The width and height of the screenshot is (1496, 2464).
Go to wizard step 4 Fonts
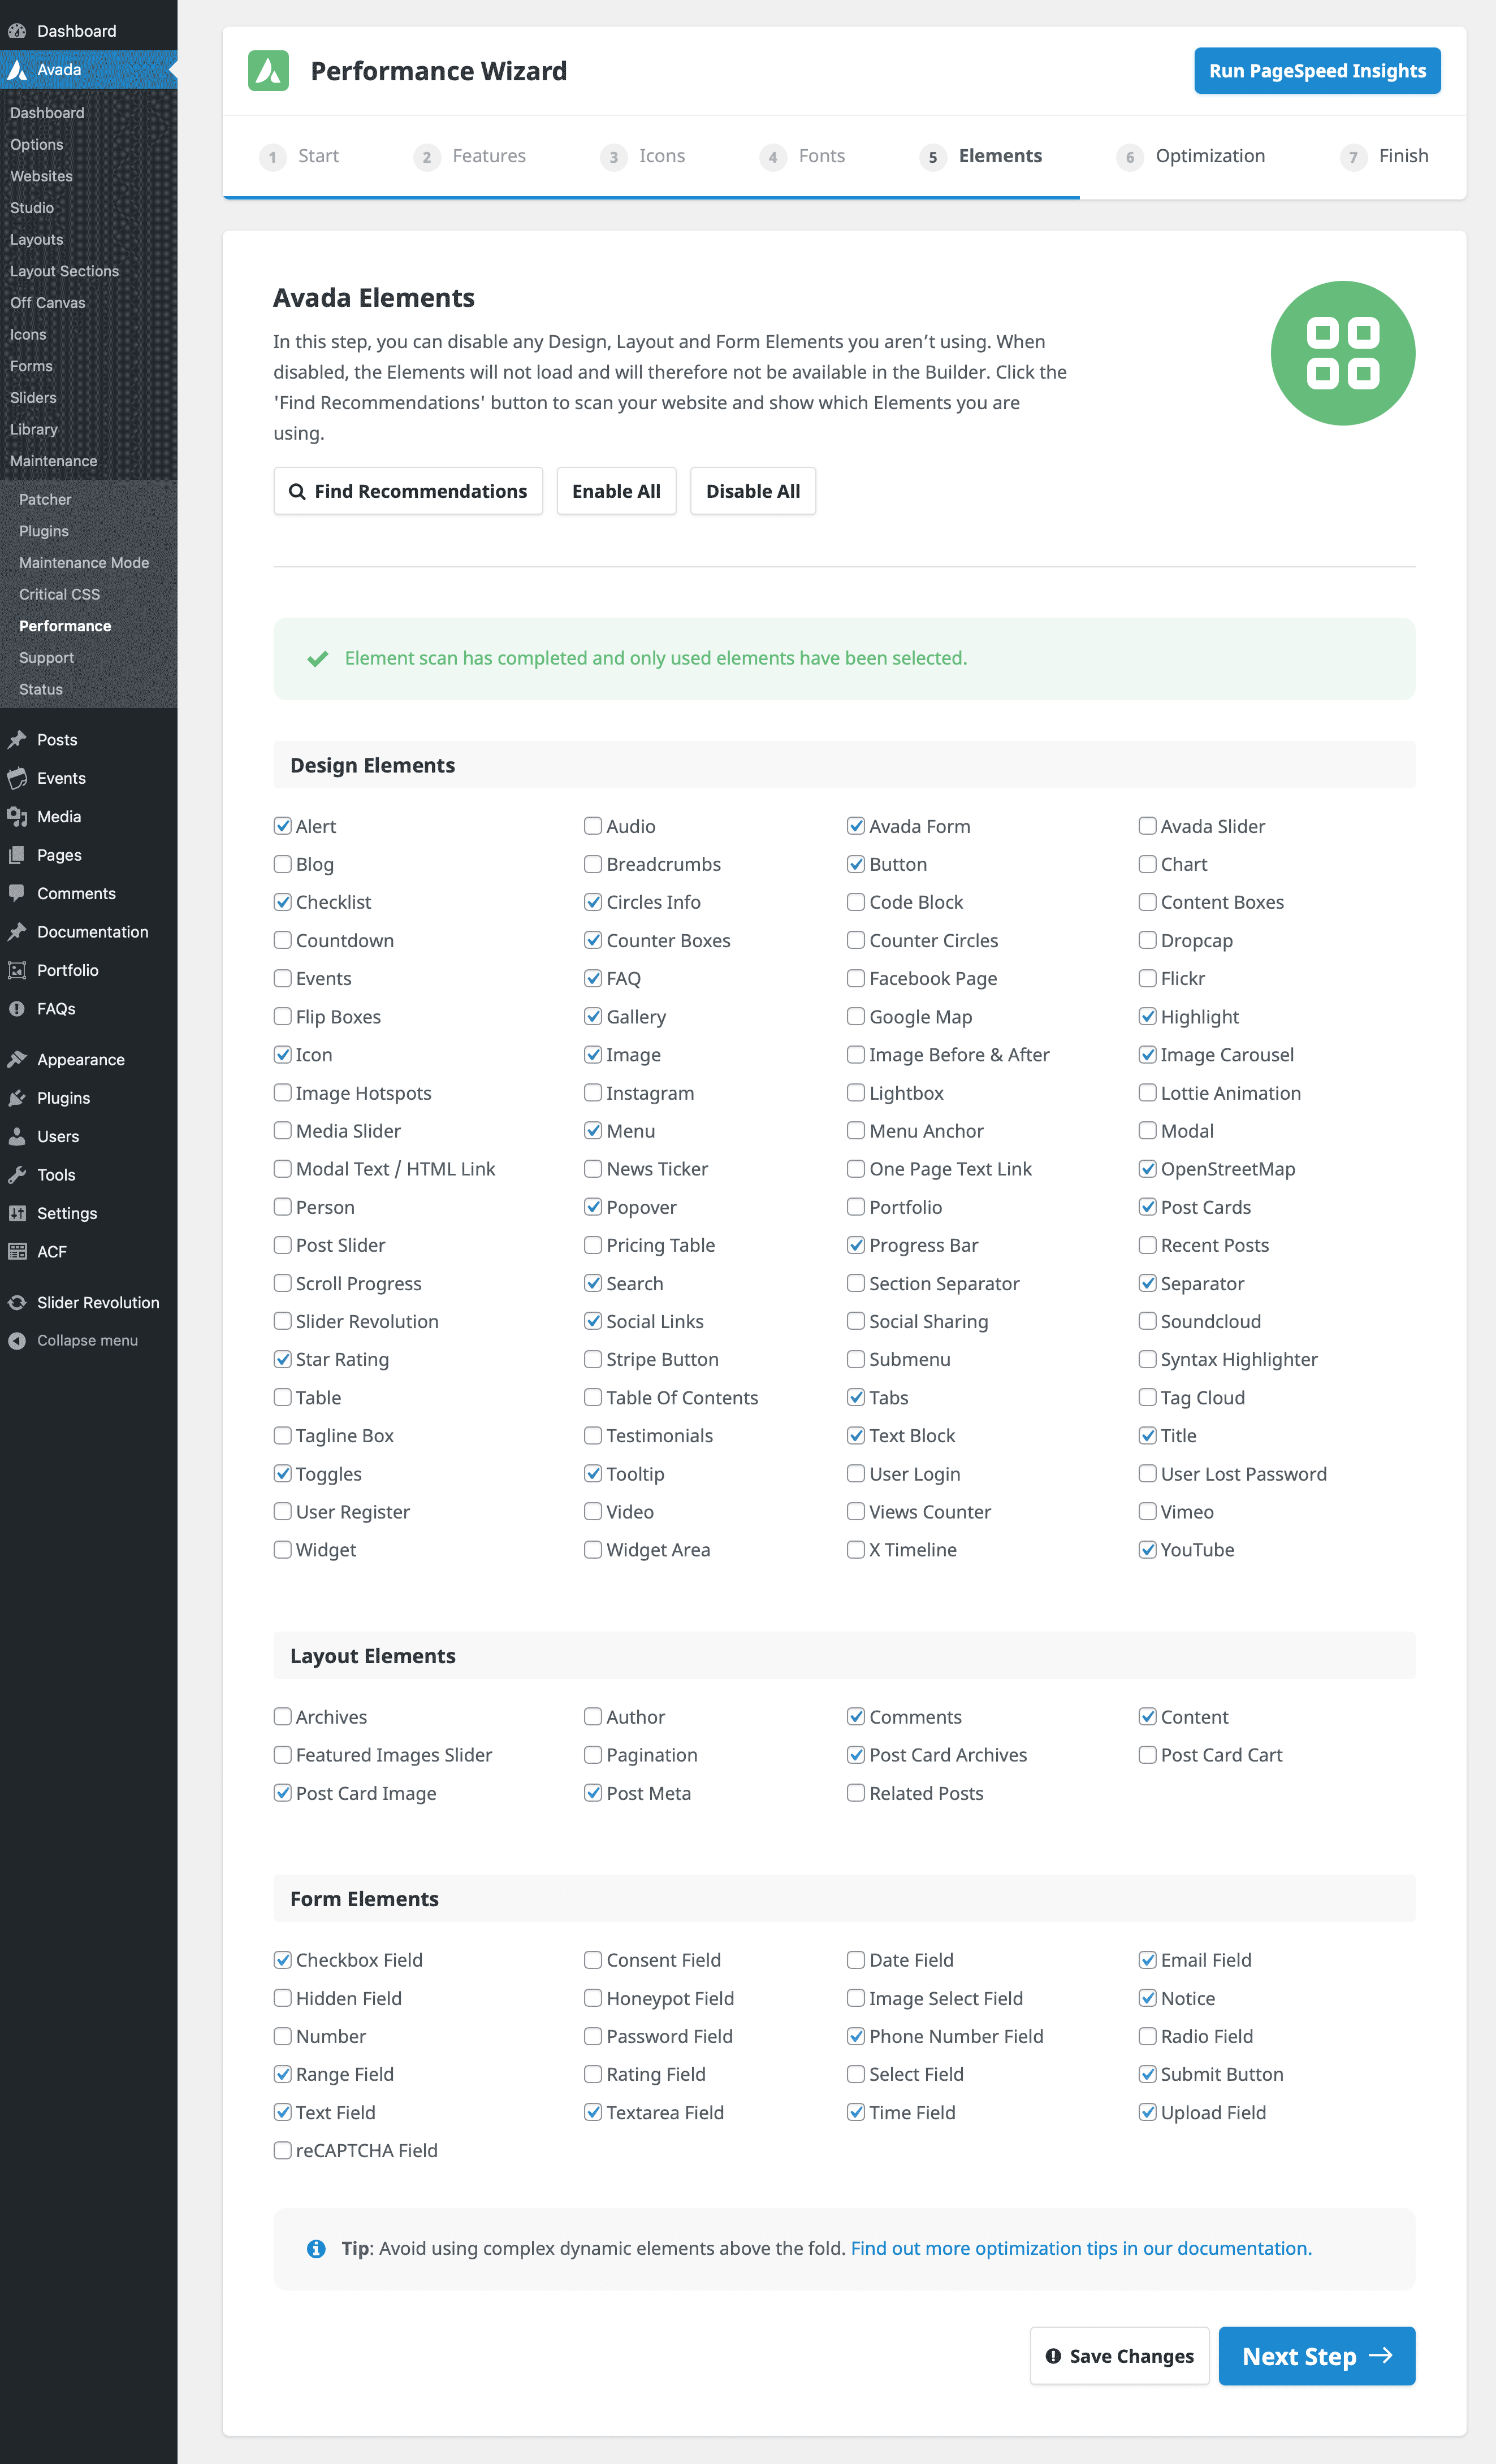coord(802,156)
